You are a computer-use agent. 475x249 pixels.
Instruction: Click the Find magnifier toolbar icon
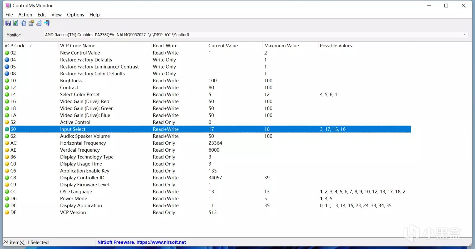point(39,23)
